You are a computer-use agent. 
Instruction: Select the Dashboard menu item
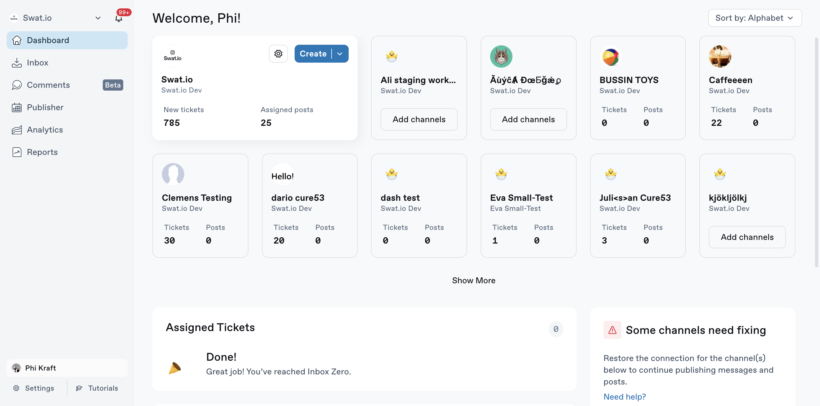click(67, 40)
